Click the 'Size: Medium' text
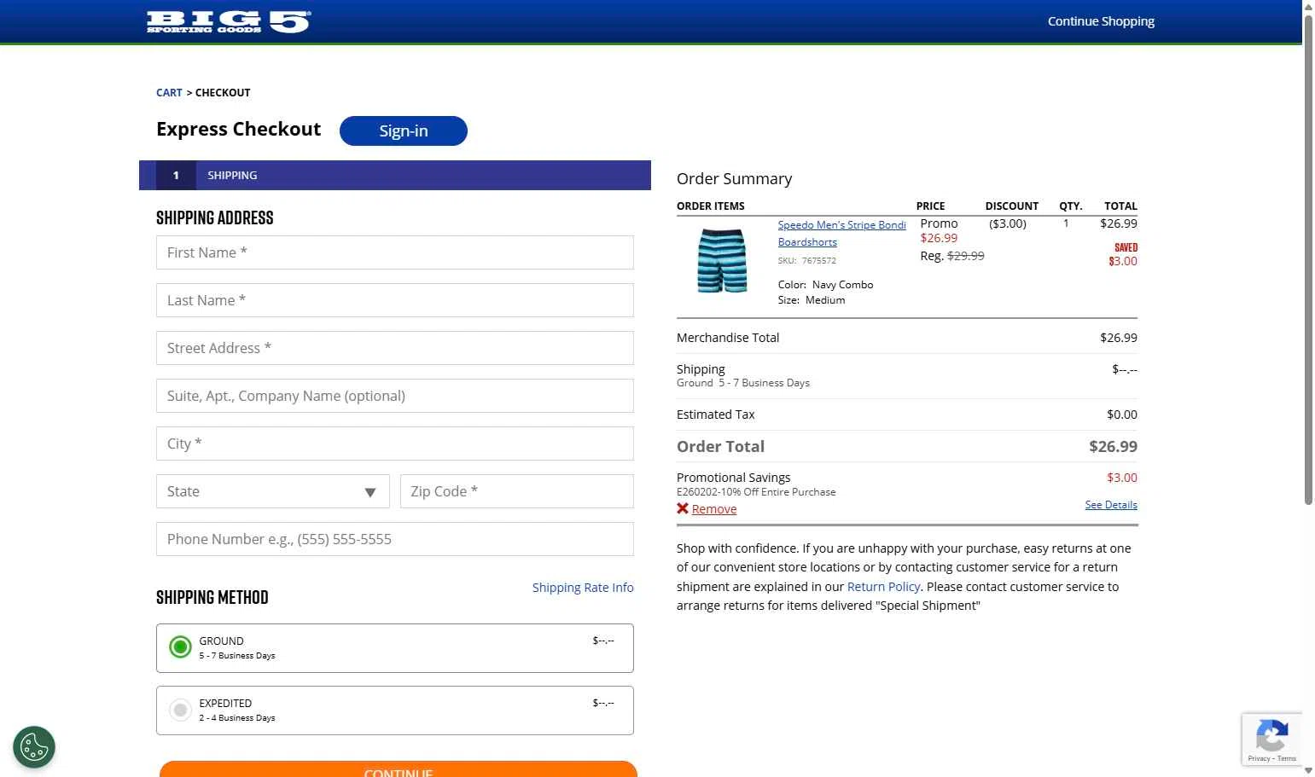 click(x=812, y=300)
